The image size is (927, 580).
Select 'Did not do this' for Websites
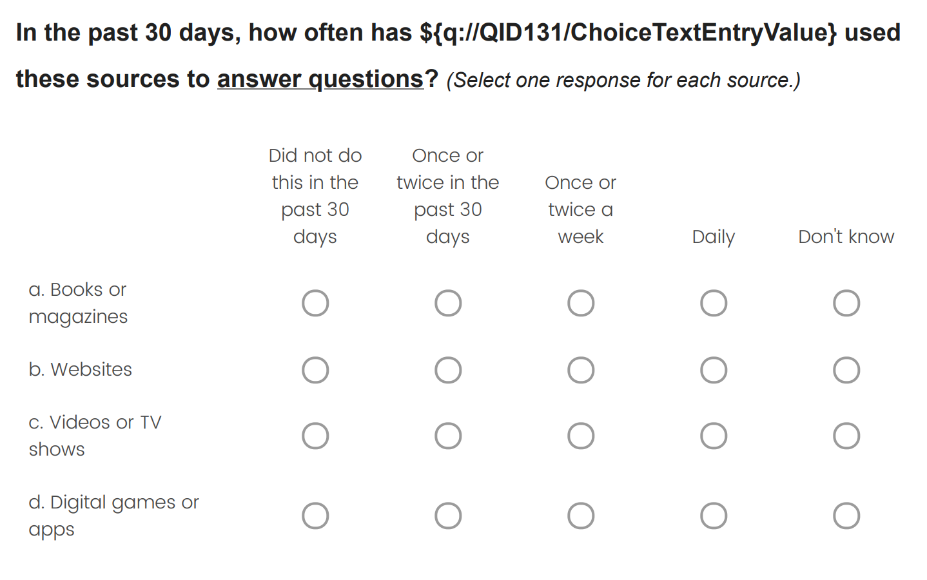315,370
